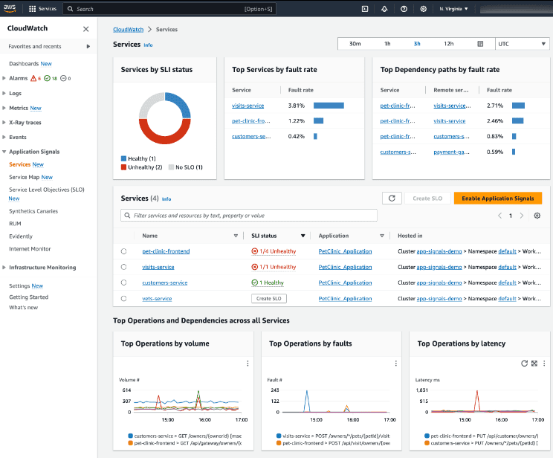
Task: Open payment-ga... remote service link
Action: (451, 152)
